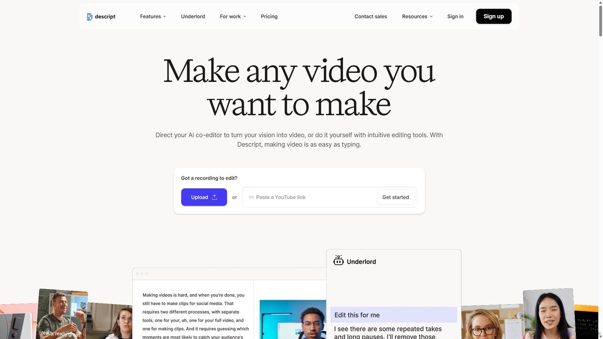Open the For work dropdown
Viewport: 603px width, 339px height.
tap(233, 16)
